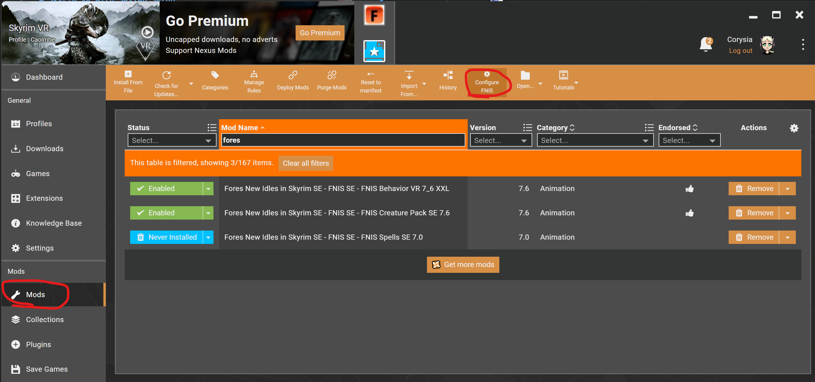Click the blue star tool icon
Screen dimensions: 815x382
pyautogui.click(x=374, y=50)
